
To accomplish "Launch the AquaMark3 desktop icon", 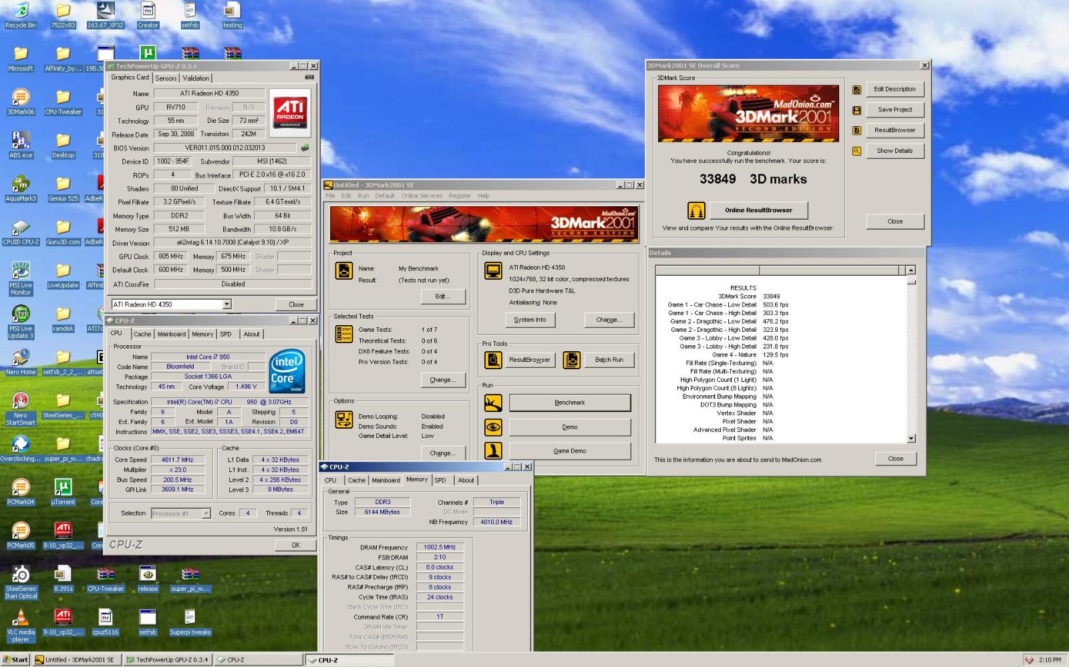I will click(21, 188).
